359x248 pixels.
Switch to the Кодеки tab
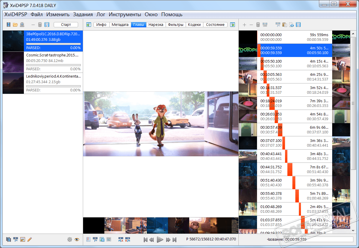click(x=194, y=25)
